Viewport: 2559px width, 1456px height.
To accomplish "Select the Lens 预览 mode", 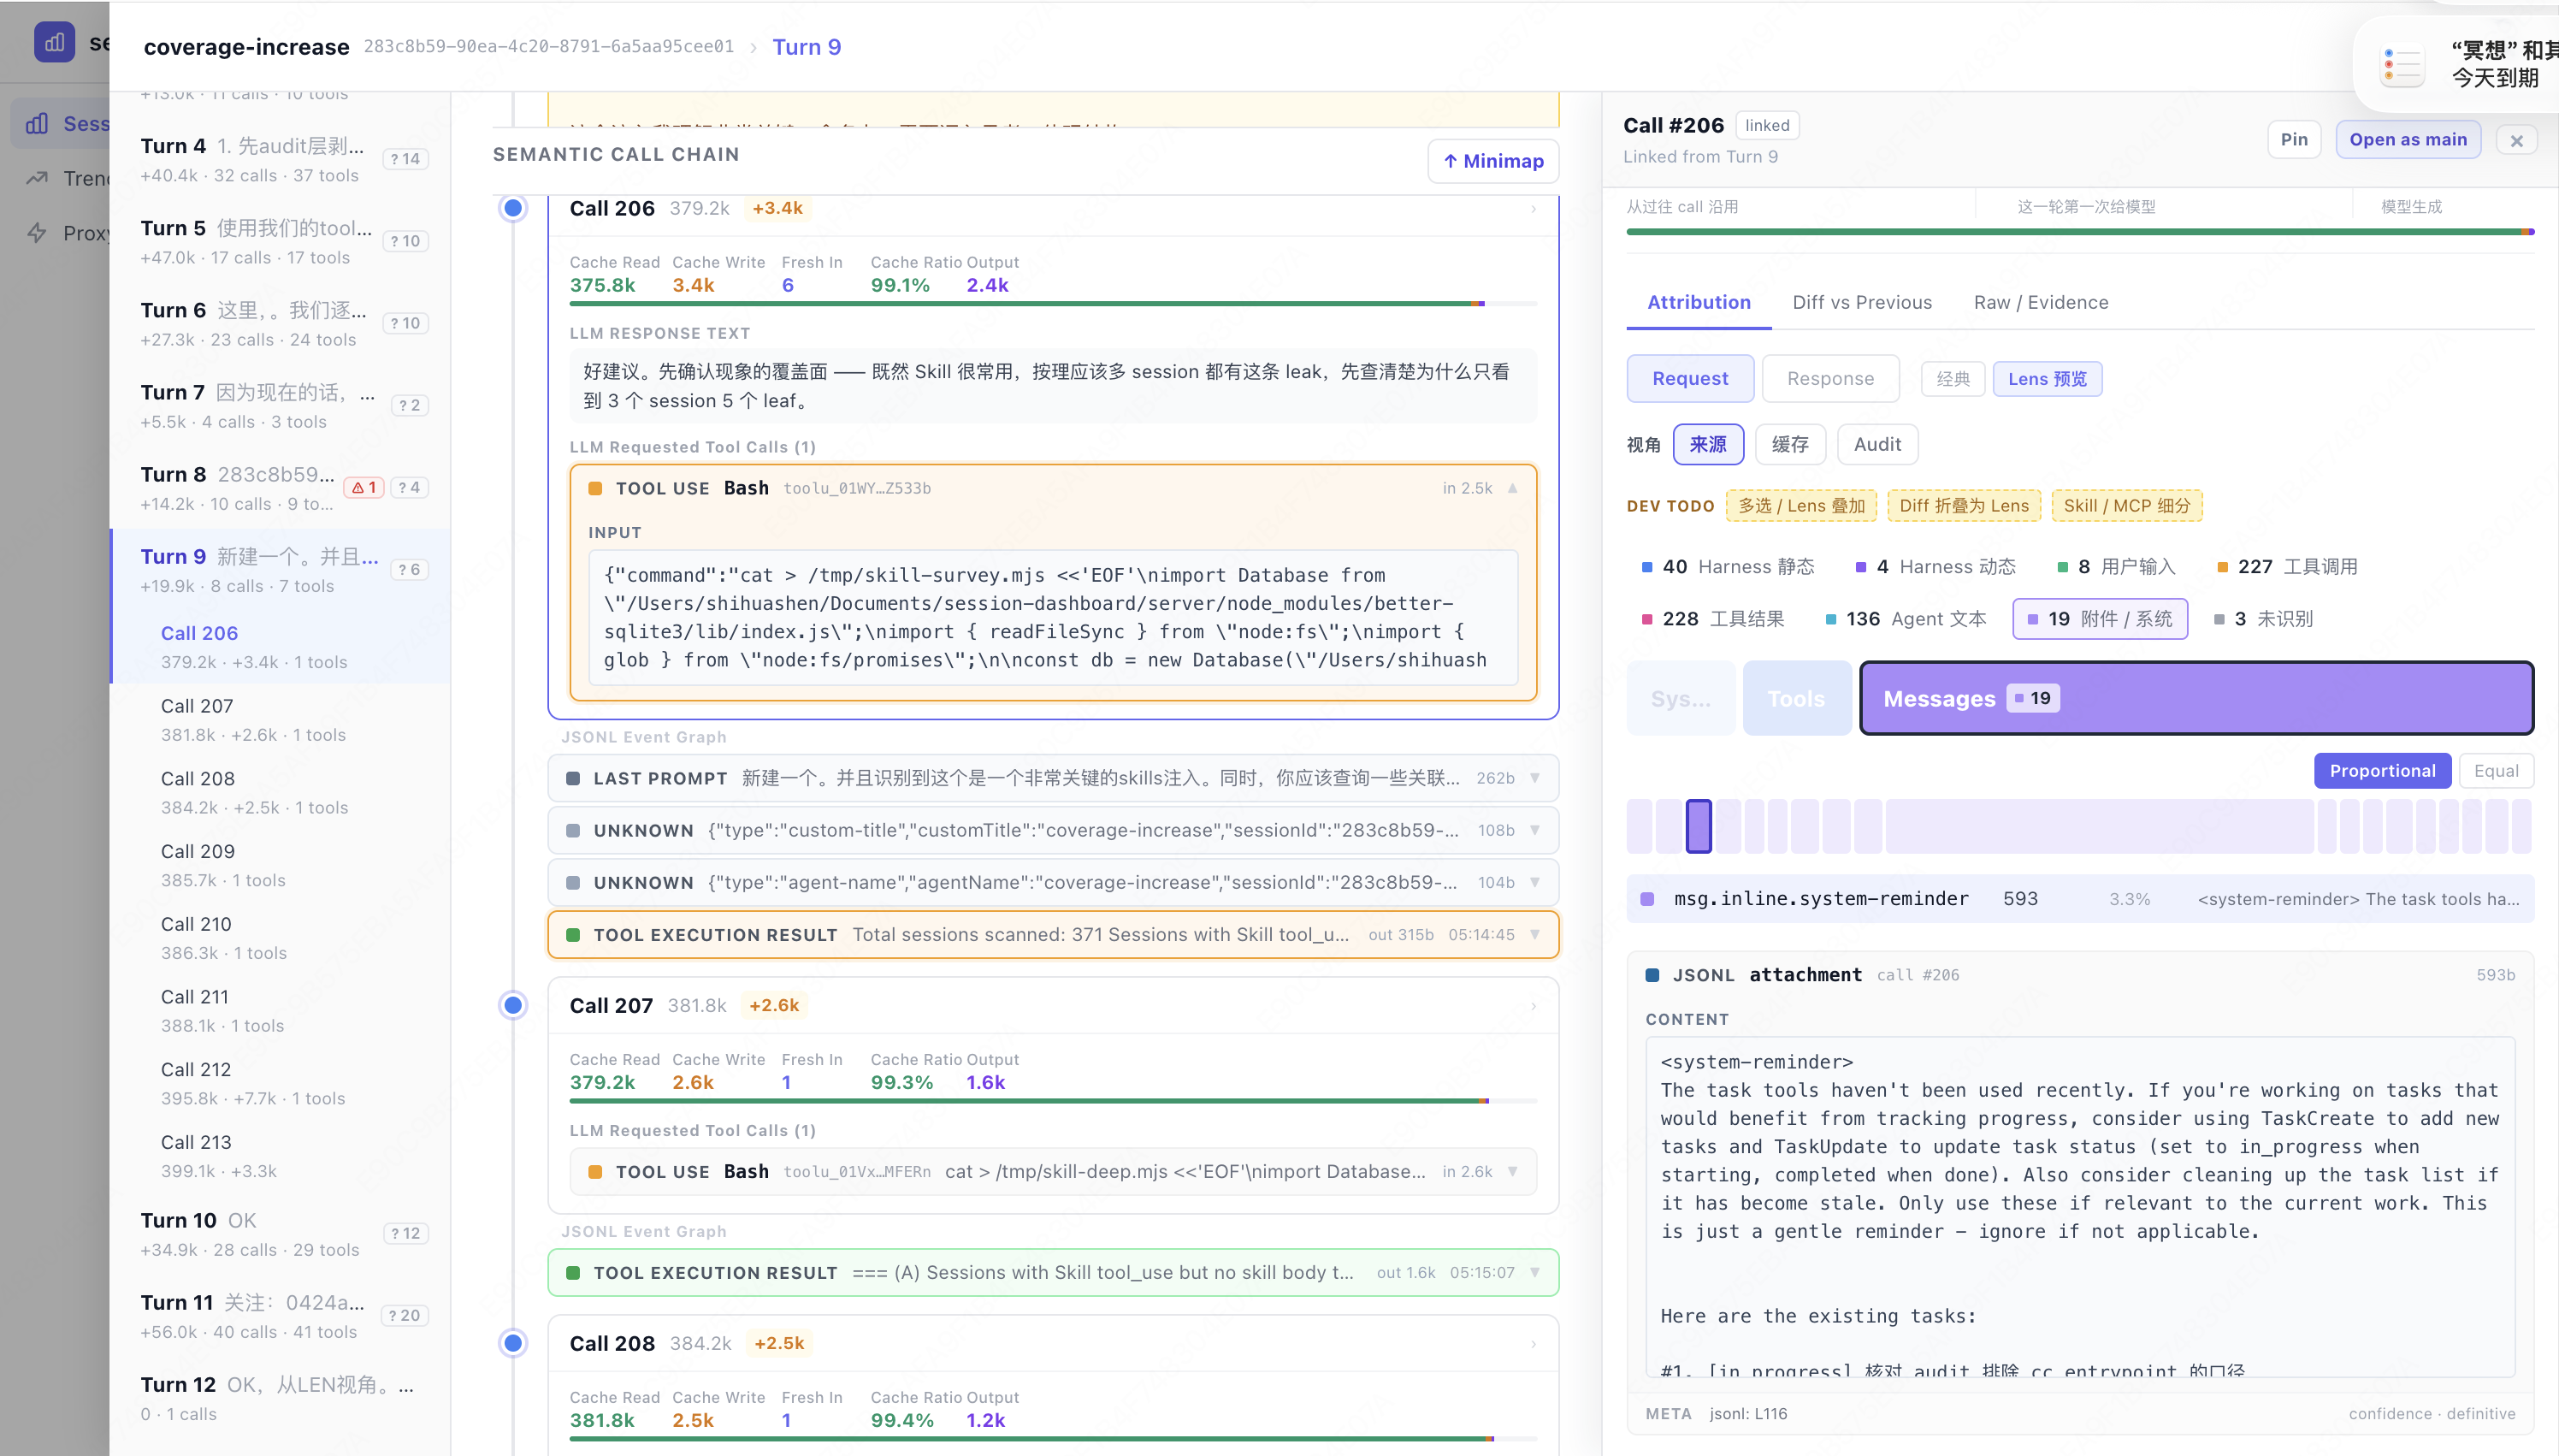I will (x=2048, y=379).
